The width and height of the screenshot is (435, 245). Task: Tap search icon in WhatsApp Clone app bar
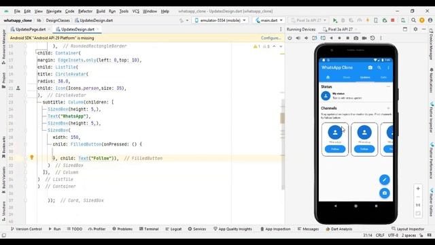[379, 67]
